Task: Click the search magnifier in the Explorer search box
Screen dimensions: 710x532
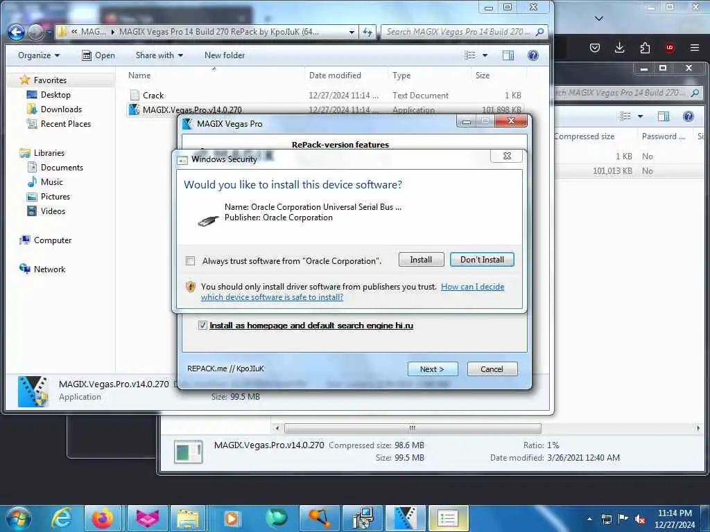Action: pyautogui.click(x=539, y=32)
